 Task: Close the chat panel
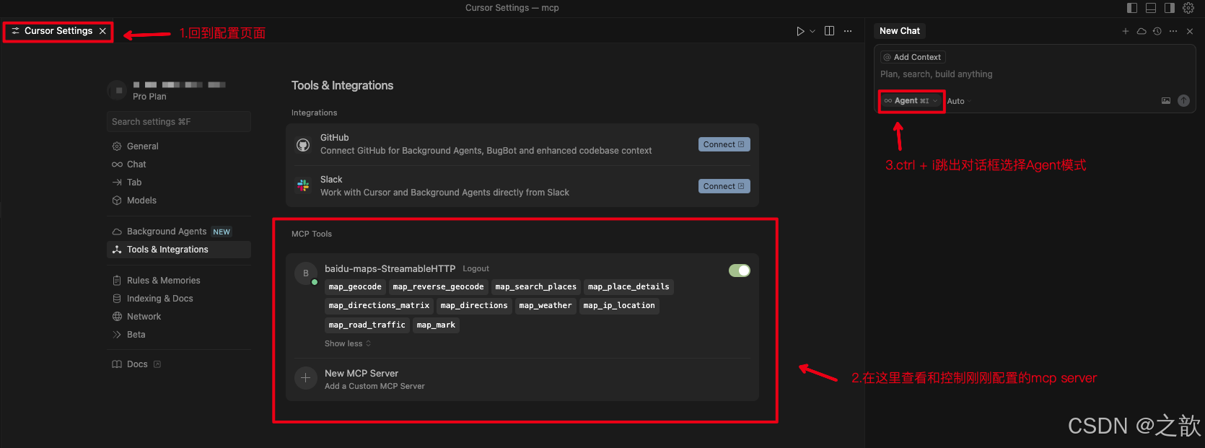[1190, 31]
